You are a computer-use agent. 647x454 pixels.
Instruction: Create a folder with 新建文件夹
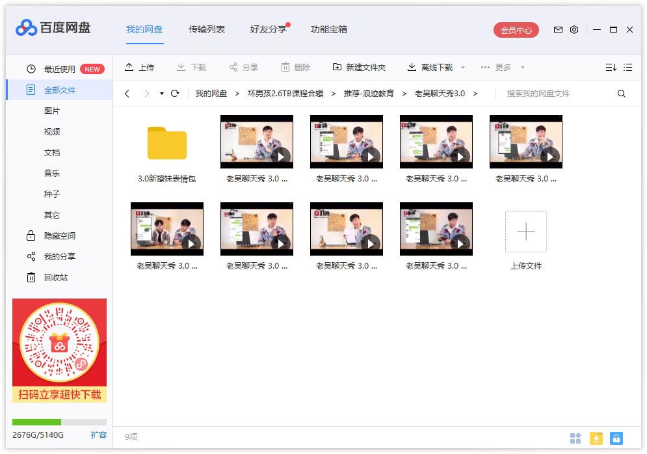tap(359, 67)
